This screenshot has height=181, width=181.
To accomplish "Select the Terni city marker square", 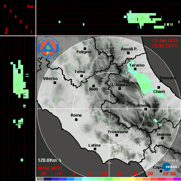I will point(81,76).
